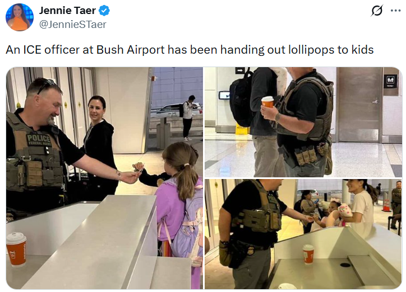The width and height of the screenshot is (406, 292).
Task: Open the three-dot more options menu
Action: click(x=396, y=11)
